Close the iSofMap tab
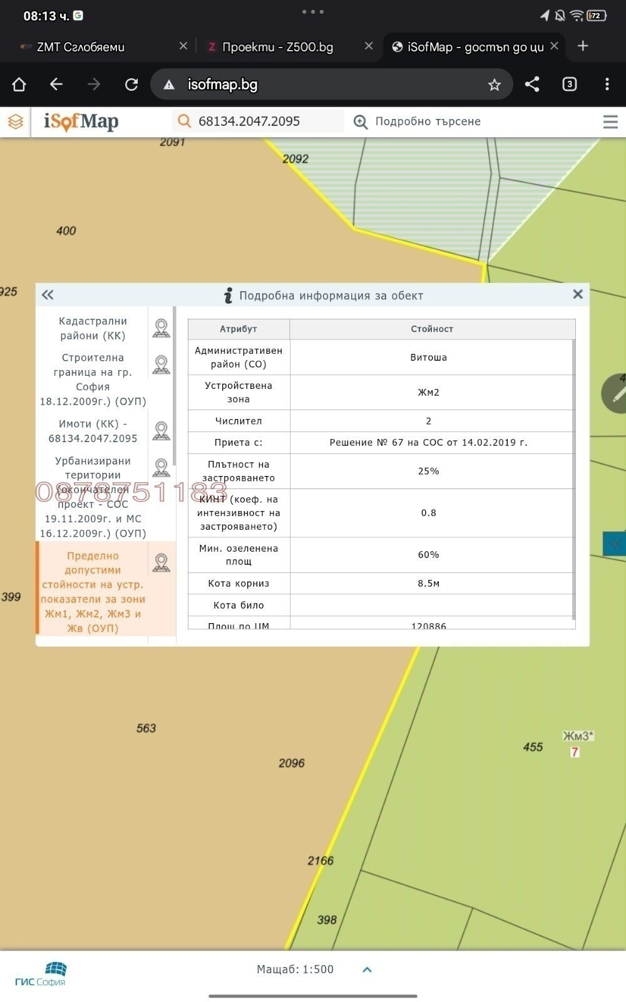 pos(554,46)
